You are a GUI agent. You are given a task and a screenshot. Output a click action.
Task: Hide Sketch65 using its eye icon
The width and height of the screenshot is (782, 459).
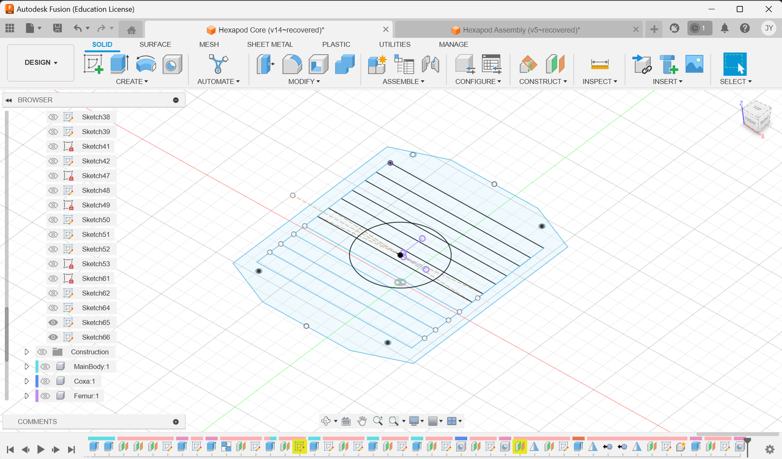pos(53,323)
